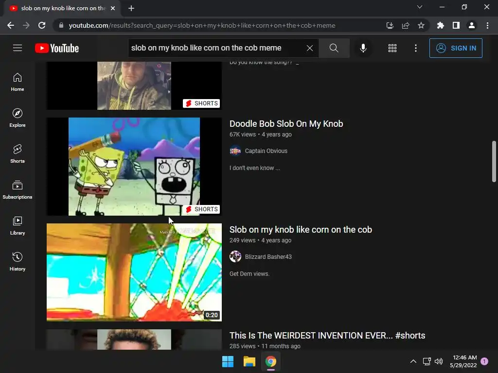Image resolution: width=498 pixels, height=373 pixels.
Task: Open Shorts in the sidebar
Action: [18, 154]
